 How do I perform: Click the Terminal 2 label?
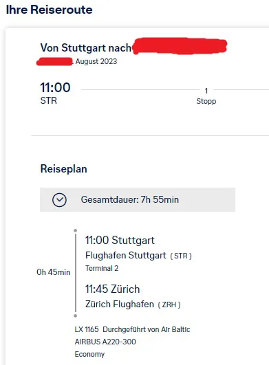(102, 268)
